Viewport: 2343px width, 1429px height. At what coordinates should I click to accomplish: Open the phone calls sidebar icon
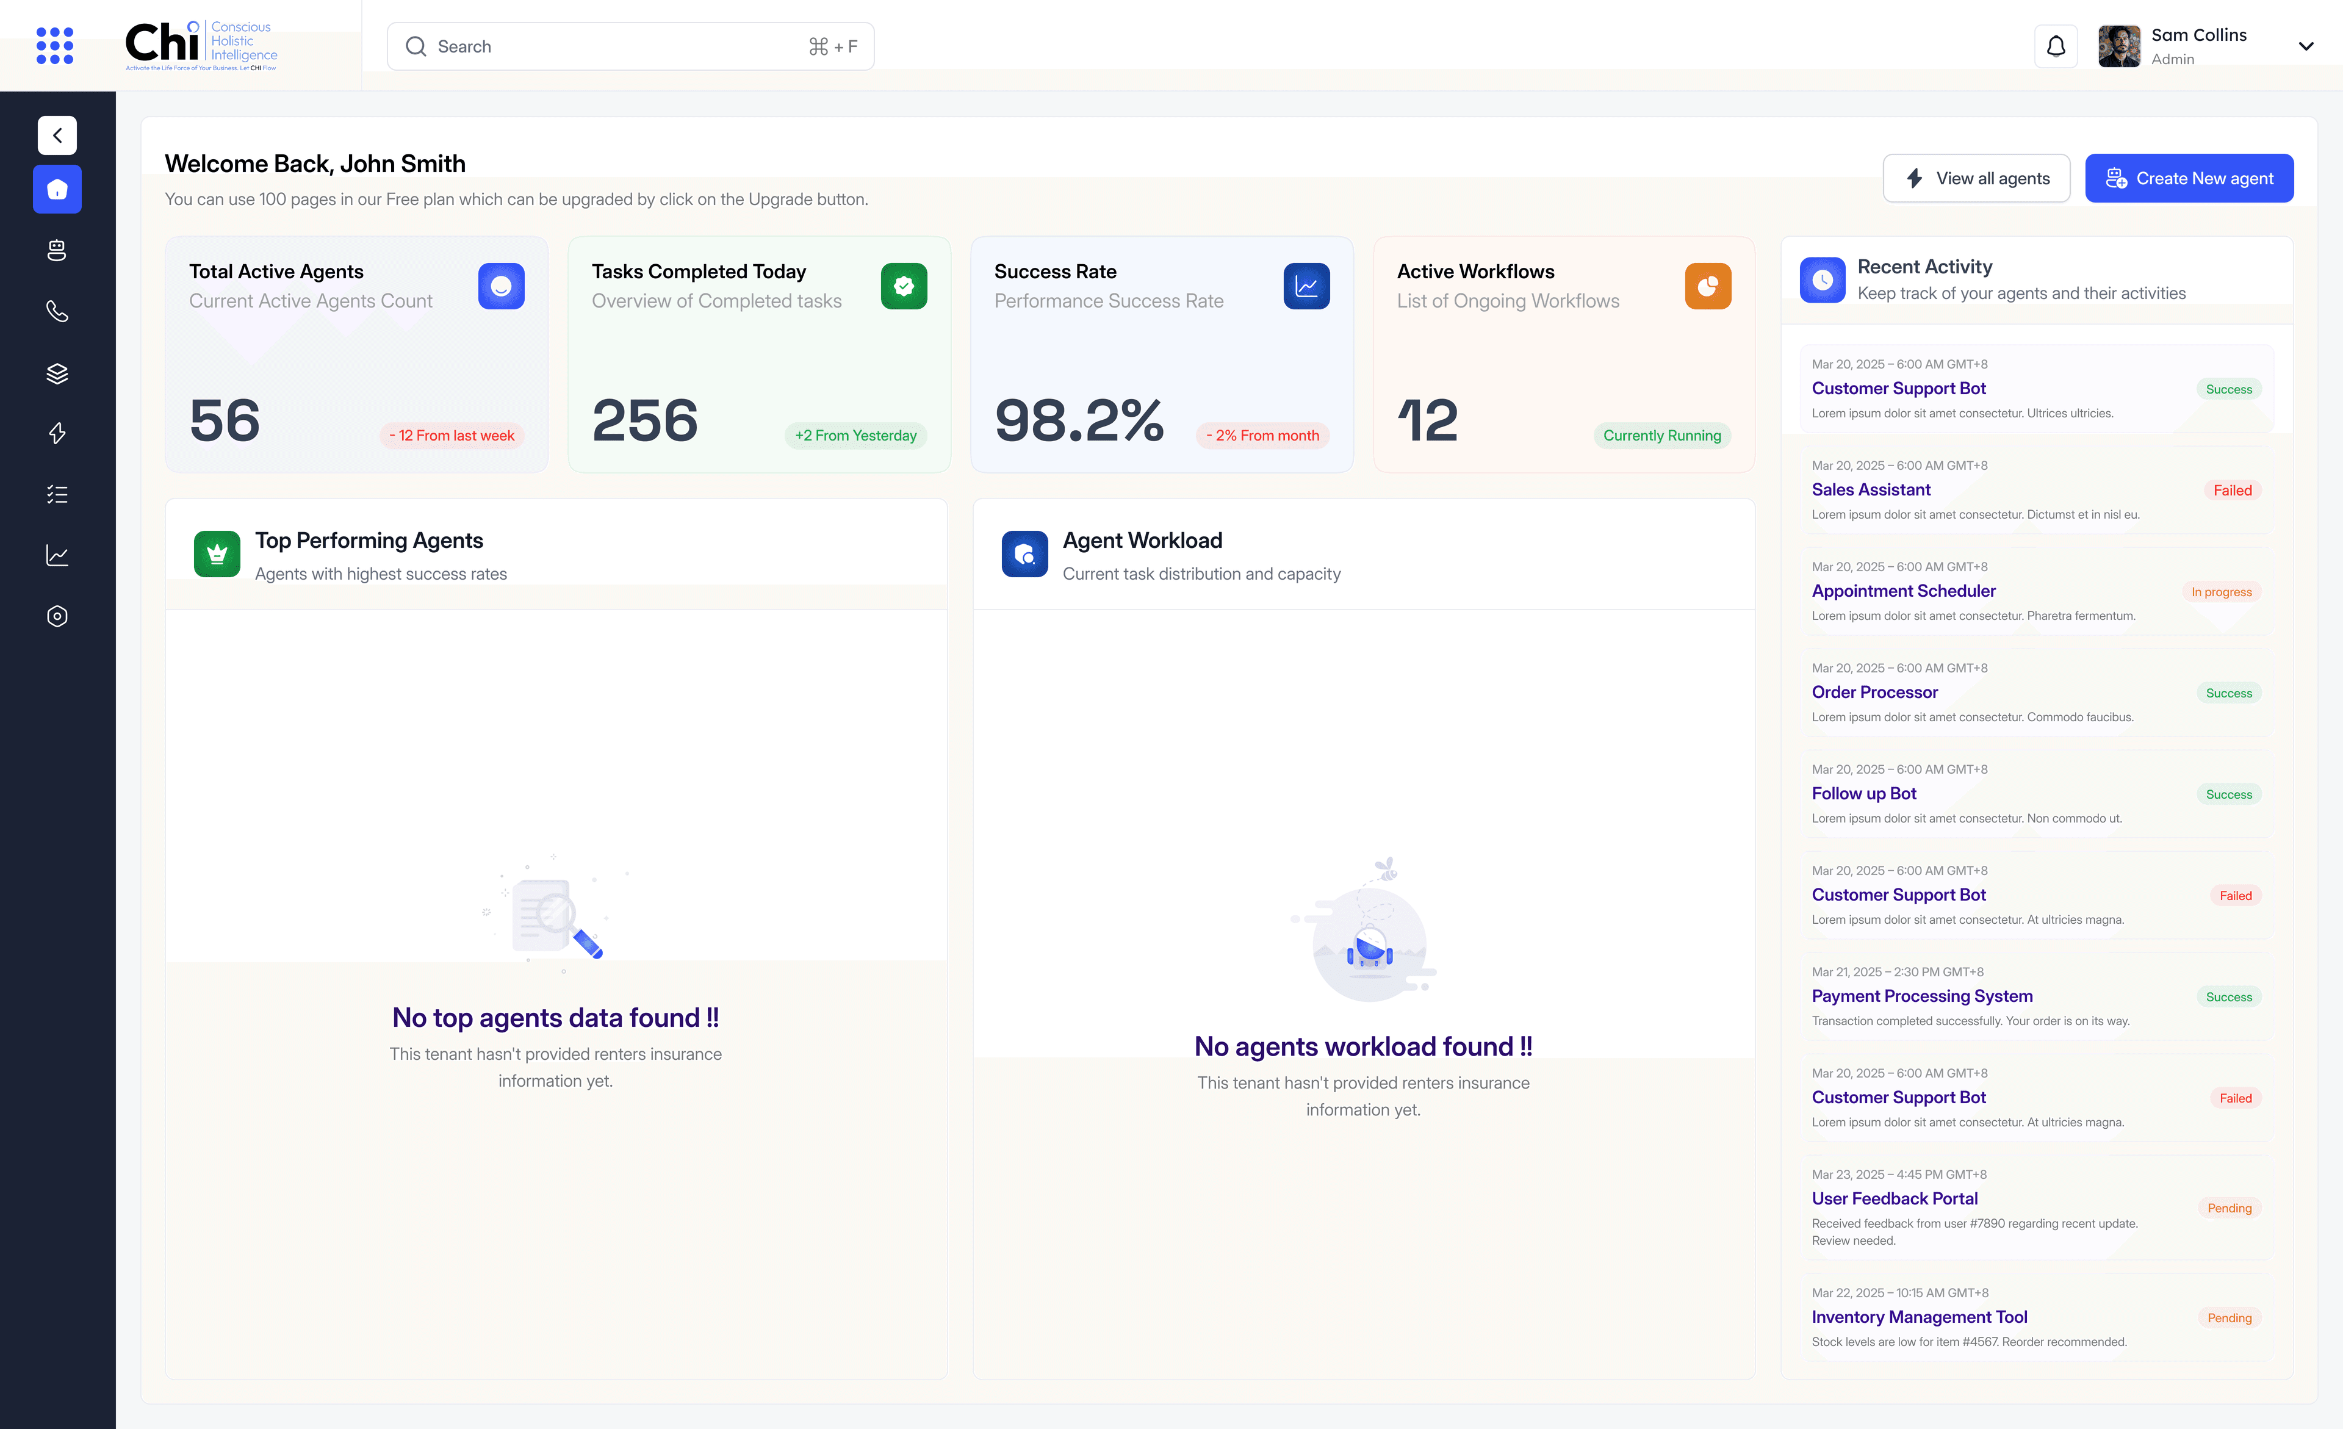click(x=57, y=311)
